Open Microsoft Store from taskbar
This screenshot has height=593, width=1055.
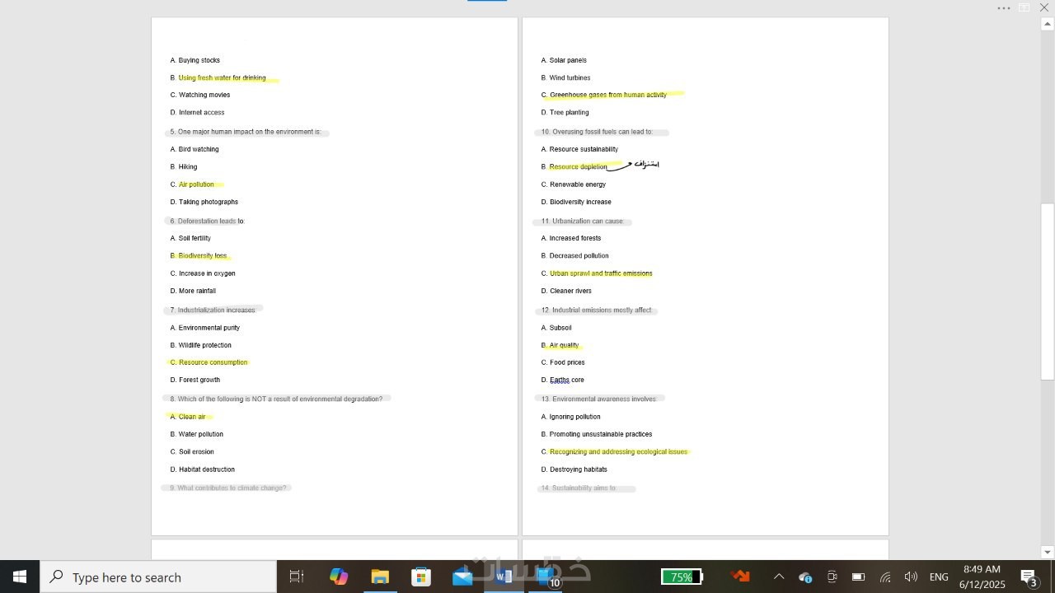(x=421, y=577)
